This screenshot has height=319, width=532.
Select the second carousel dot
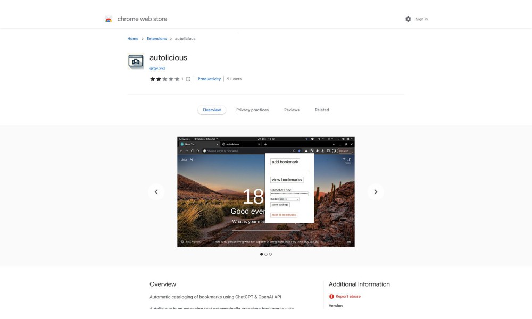pyautogui.click(x=266, y=254)
